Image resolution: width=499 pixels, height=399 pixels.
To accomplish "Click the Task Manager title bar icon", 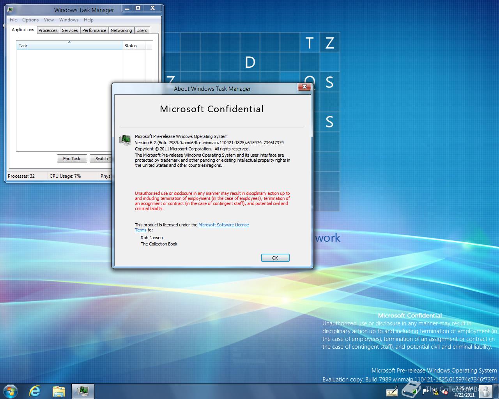I will (x=11, y=10).
